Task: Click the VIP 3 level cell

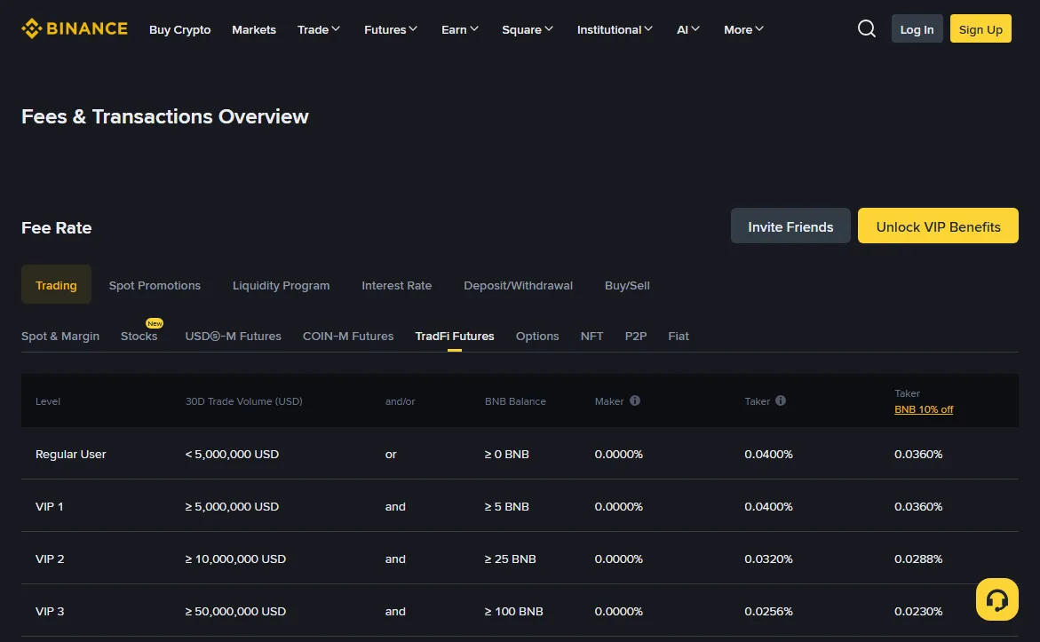Action: pos(50,611)
